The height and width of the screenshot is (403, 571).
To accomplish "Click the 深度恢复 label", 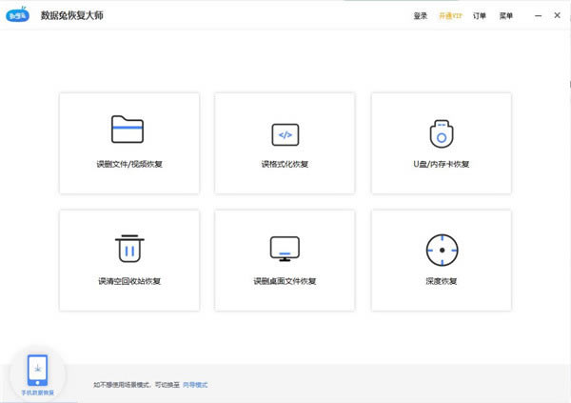I will (x=441, y=281).
